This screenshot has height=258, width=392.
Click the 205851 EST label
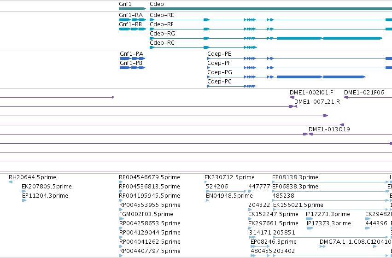(x=284, y=233)
